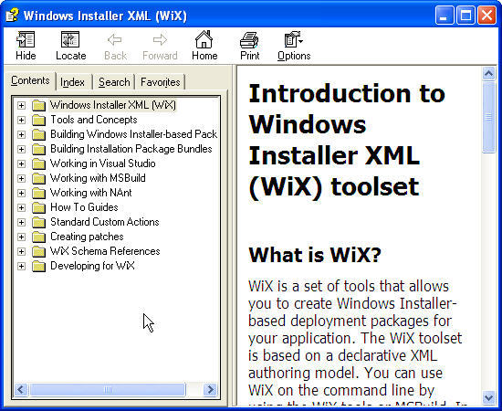Click the topic pane scroll up arrow
Image resolution: width=502 pixels, height=411 pixels.
point(488,74)
